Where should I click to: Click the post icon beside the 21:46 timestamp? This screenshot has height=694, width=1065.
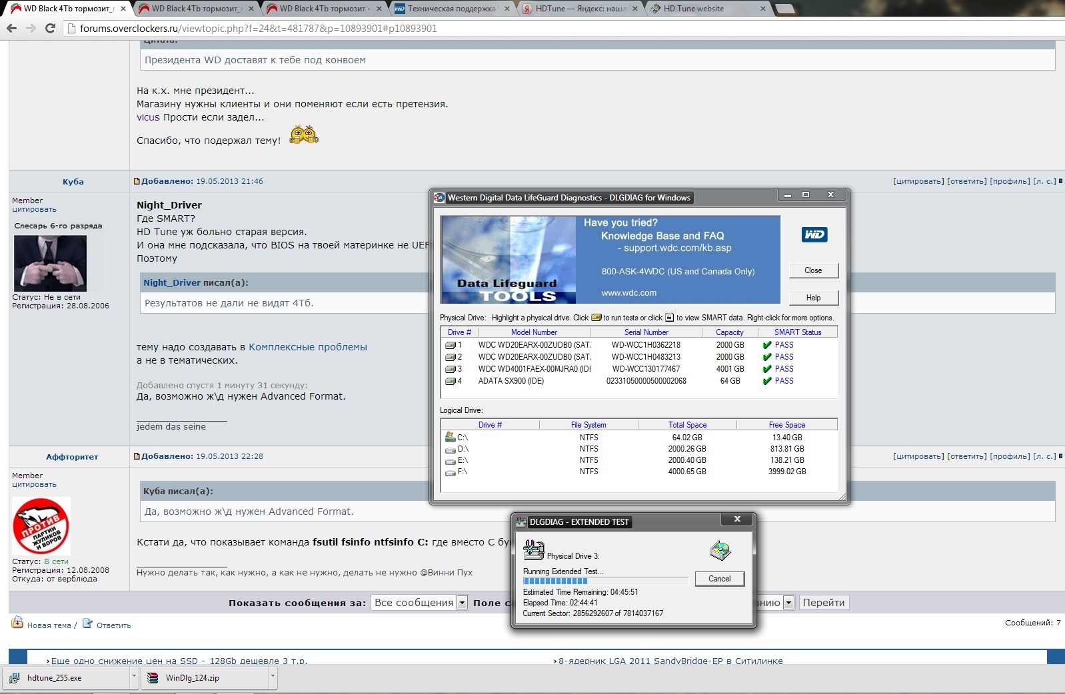[137, 181]
